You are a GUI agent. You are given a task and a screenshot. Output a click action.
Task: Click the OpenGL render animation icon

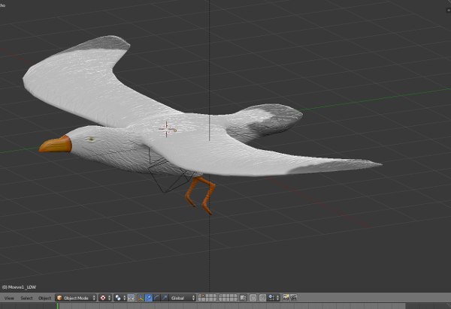[x=293, y=298]
